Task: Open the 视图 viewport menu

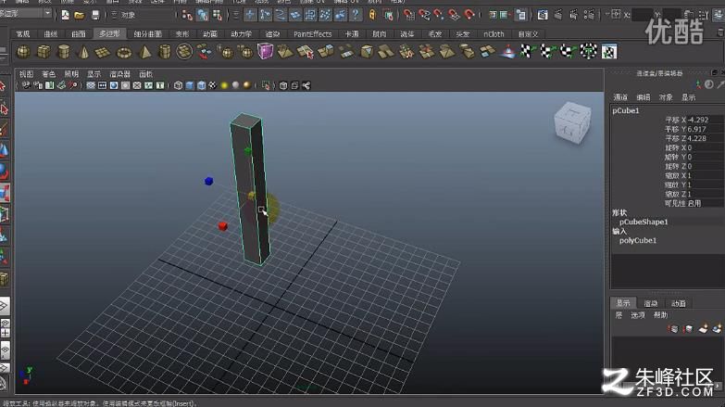Action: (x=26, y=74)
